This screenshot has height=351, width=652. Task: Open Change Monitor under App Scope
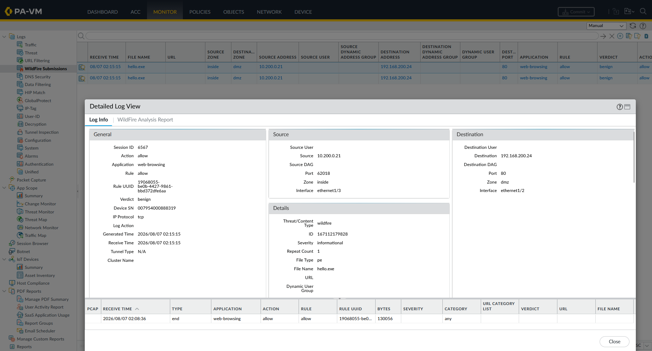[40, 204]
